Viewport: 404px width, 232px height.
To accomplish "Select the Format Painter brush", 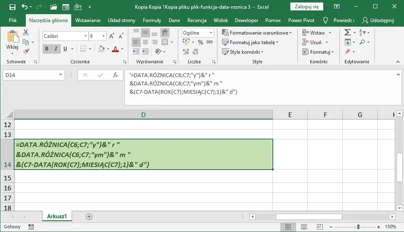I will 26,52.
